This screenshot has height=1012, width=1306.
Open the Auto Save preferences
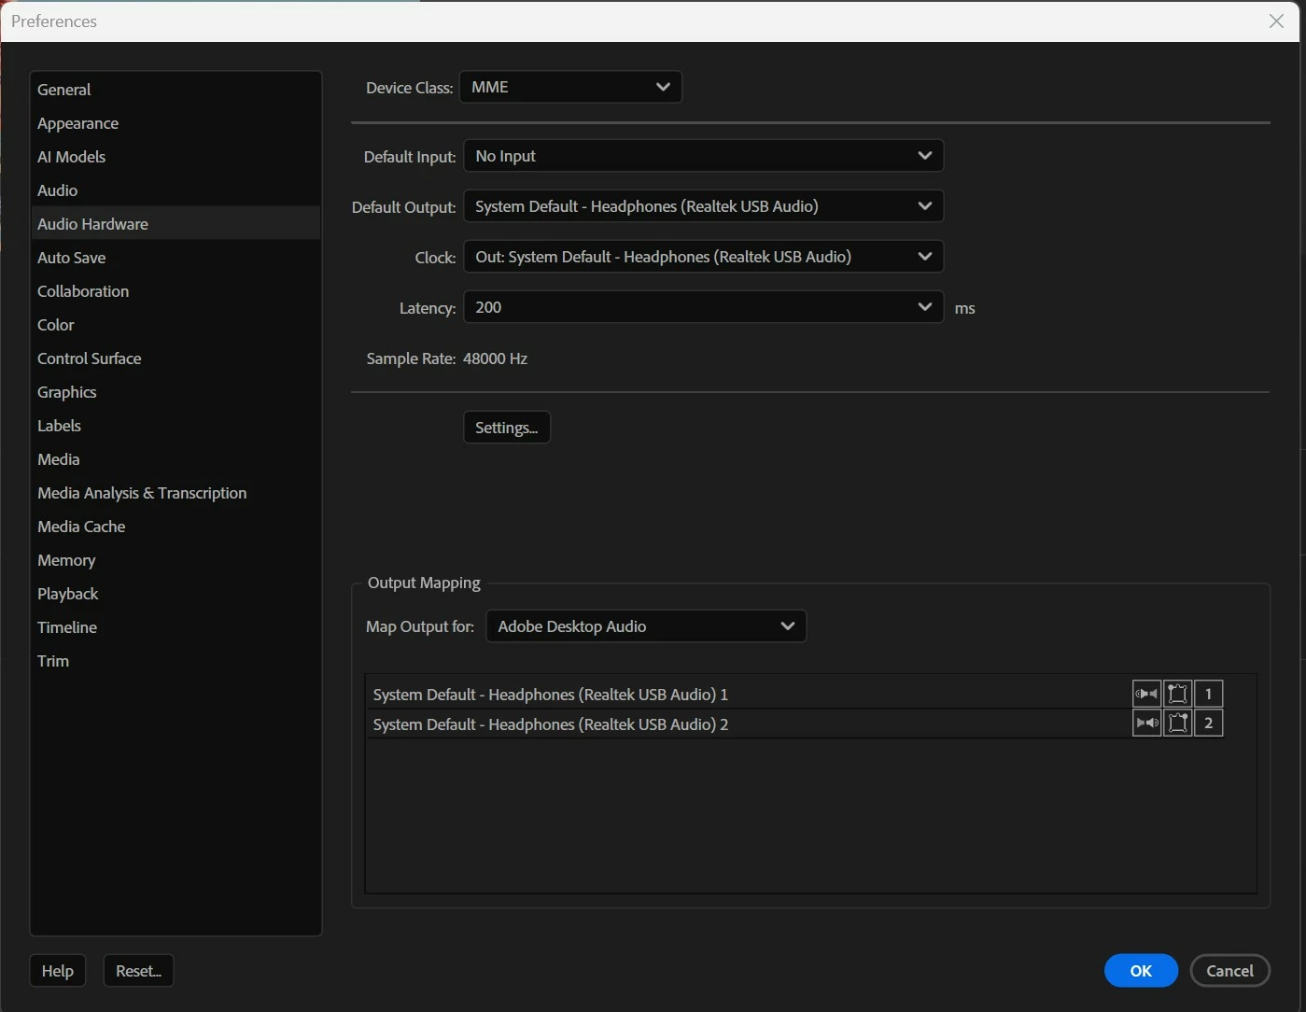coord(176,258)
